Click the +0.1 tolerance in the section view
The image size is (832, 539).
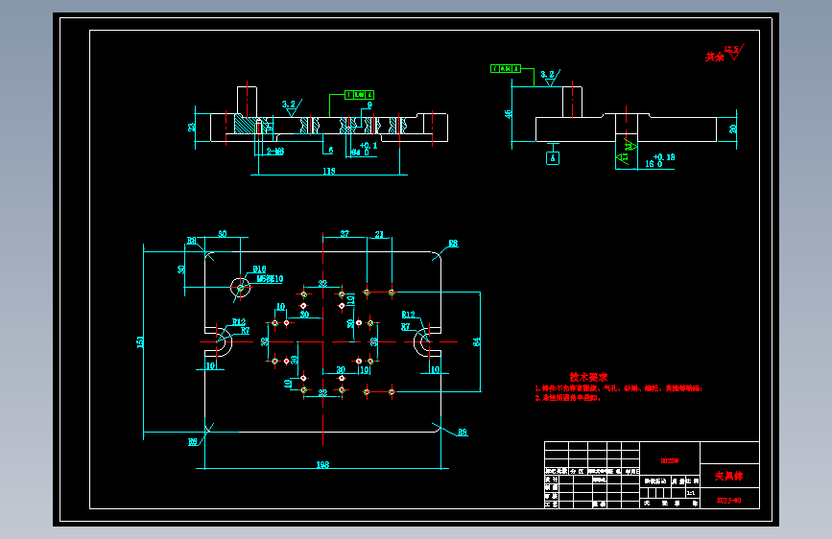click(368, 146)
